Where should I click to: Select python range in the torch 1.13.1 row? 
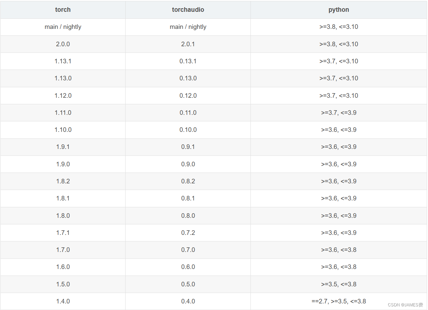click(x=339, y=61)
